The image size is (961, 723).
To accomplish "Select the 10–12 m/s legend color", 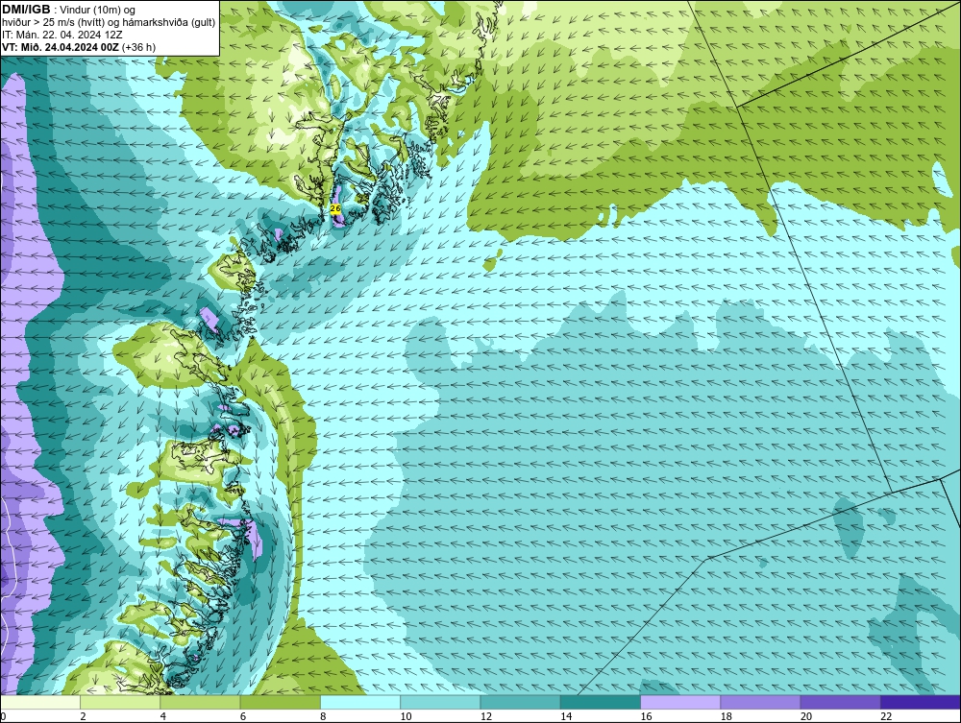I will [x=440, y=702].
